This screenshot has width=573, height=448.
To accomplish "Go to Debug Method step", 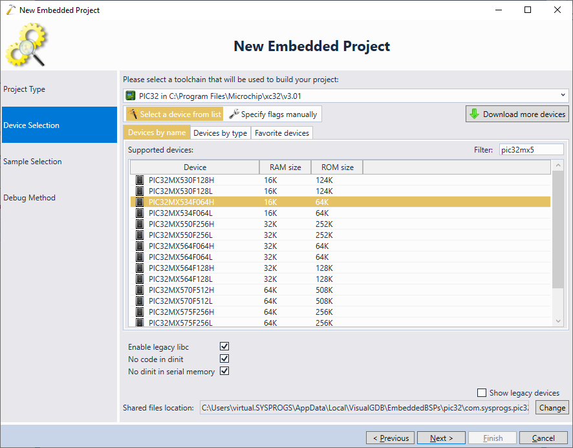I will pyautogui.click(x=59, y=197).
